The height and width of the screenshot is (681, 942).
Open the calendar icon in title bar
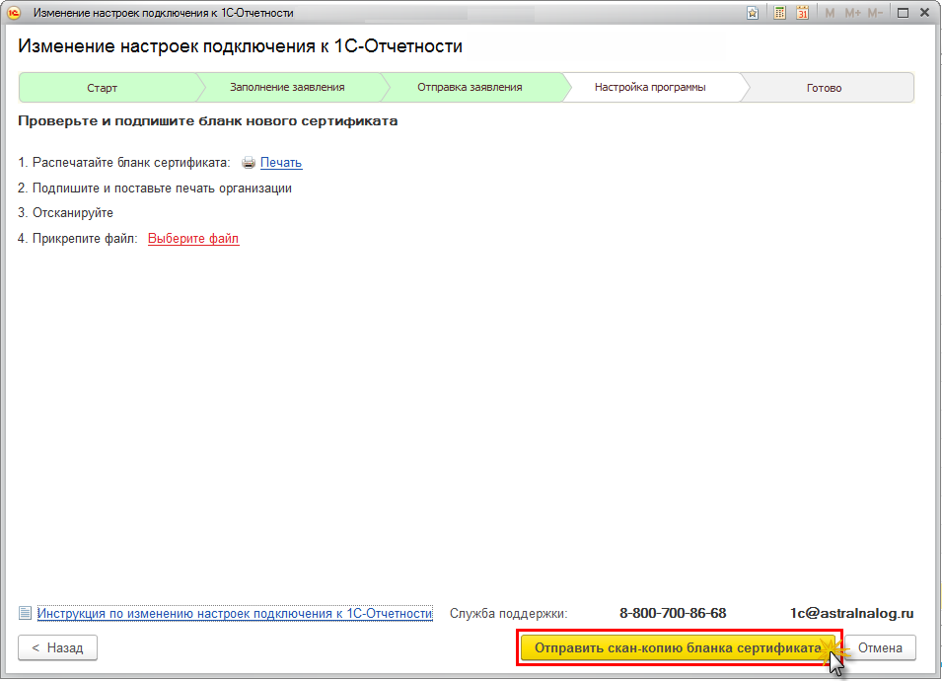click(802, 13)
